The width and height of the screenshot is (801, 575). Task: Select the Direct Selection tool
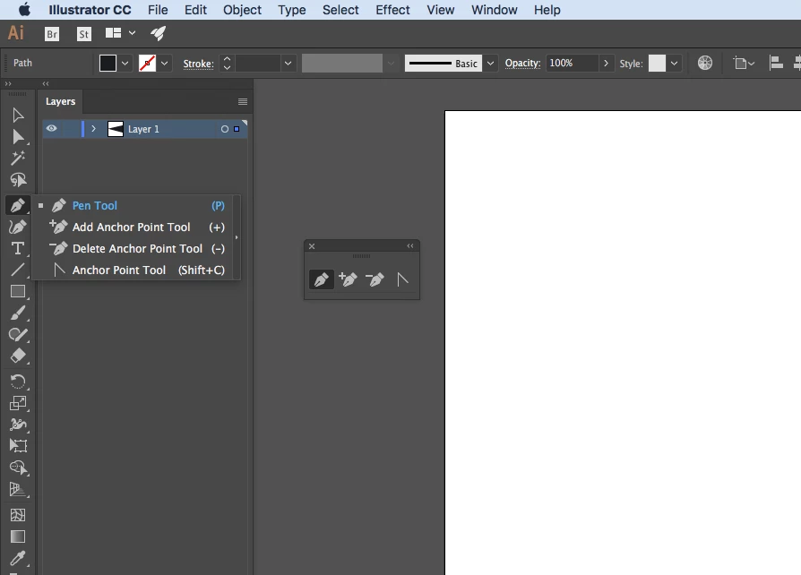click(18, 136)
